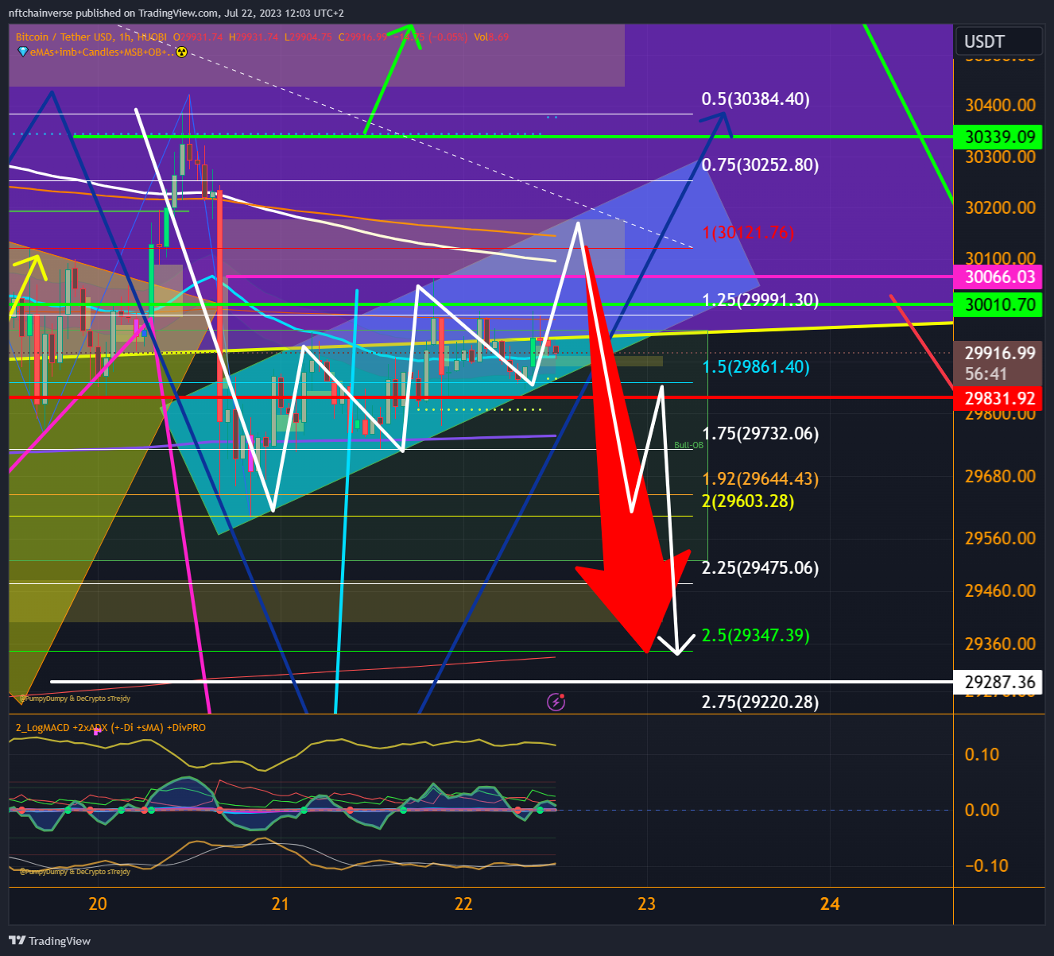Click the 29360.00 price axis value

[x=1000, y=644]
